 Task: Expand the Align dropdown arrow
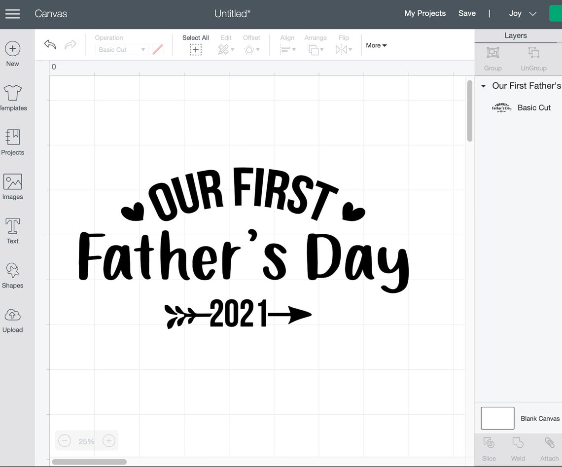[294, 49]
